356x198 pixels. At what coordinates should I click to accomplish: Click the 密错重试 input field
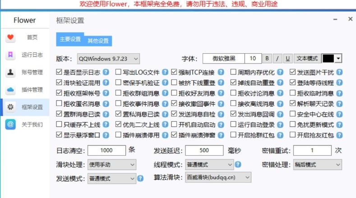312,150
